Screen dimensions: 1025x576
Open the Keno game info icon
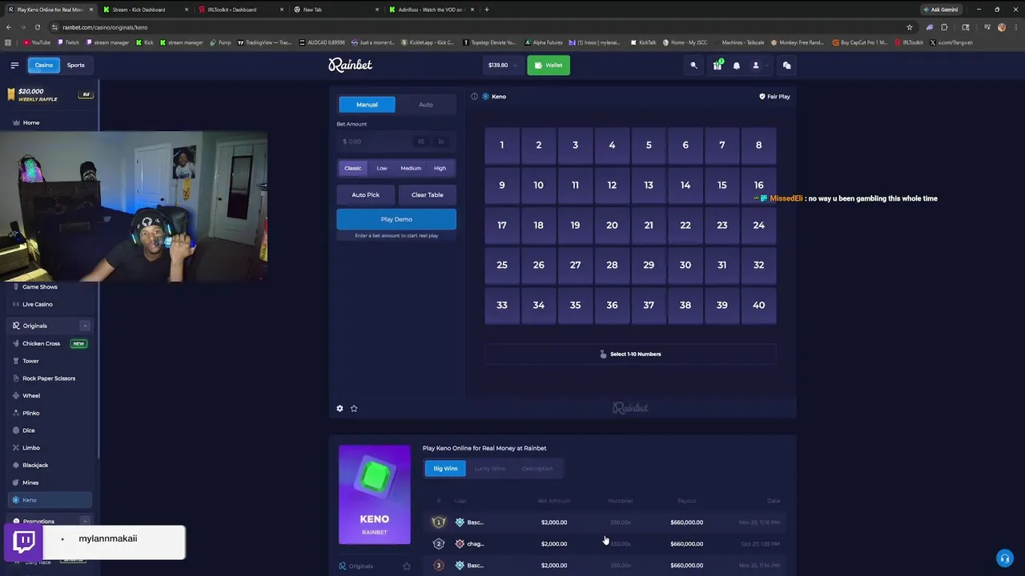[474, 96]
